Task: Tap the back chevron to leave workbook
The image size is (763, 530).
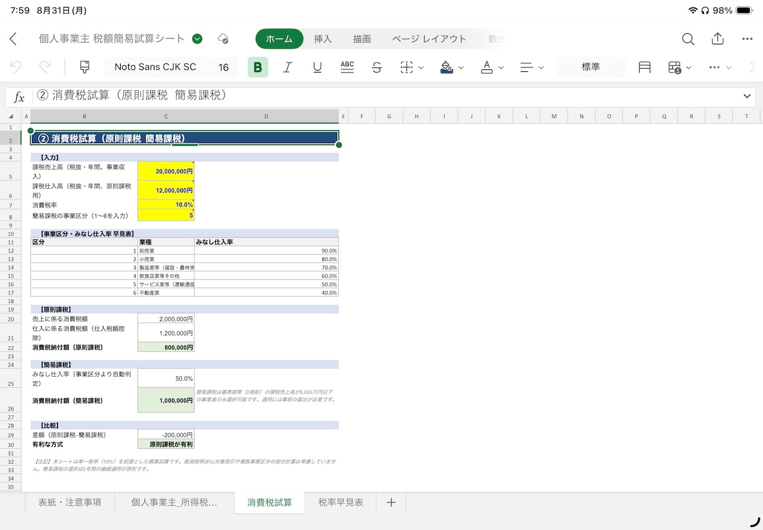Action: (13, 39)
